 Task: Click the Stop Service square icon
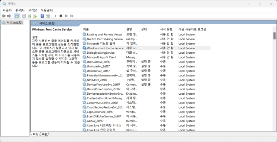pos(61,16)
